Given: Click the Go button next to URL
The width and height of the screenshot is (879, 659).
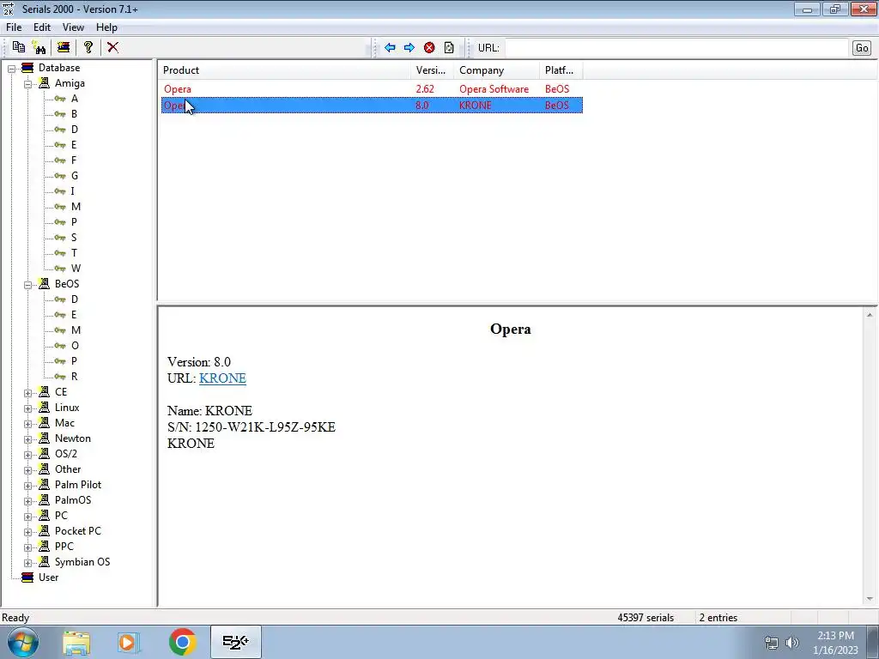Looking at the screenshot, I should (862, 48).
